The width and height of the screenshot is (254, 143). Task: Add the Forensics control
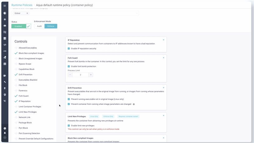coord(16,91)
